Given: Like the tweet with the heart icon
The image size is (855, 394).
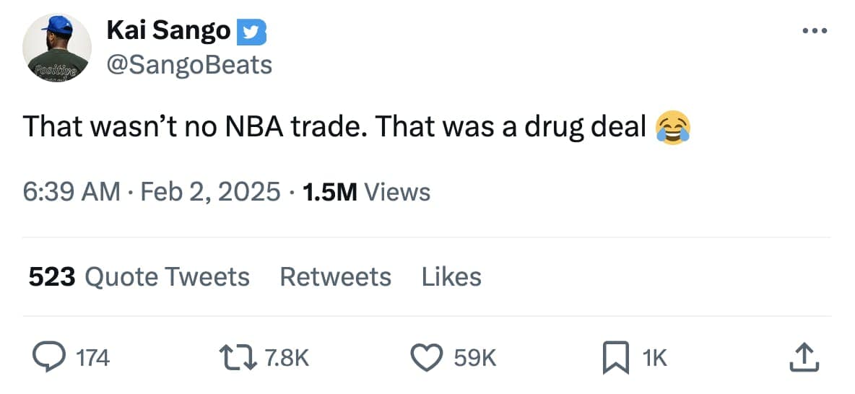Looking at the screenshot, I should pyautogui.click(x=426, y=357).
